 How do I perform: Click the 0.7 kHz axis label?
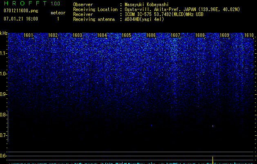coord(3,135)
